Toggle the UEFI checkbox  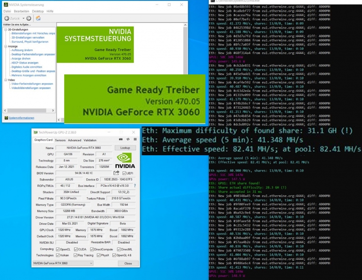click(x=124, y=173)
